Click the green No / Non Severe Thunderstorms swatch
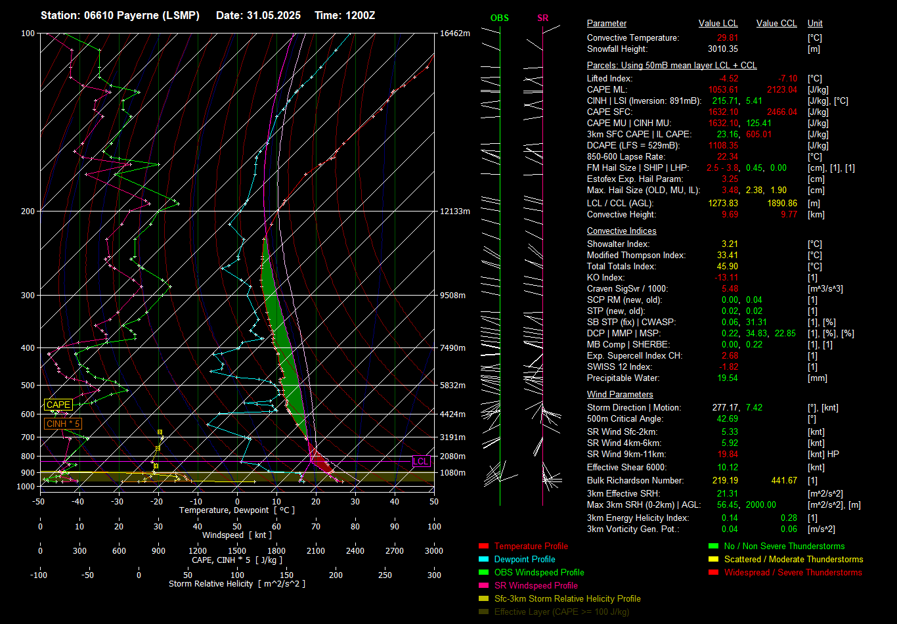Image resolution: width=897 pixels, height=624 pixels. point(714,546)
